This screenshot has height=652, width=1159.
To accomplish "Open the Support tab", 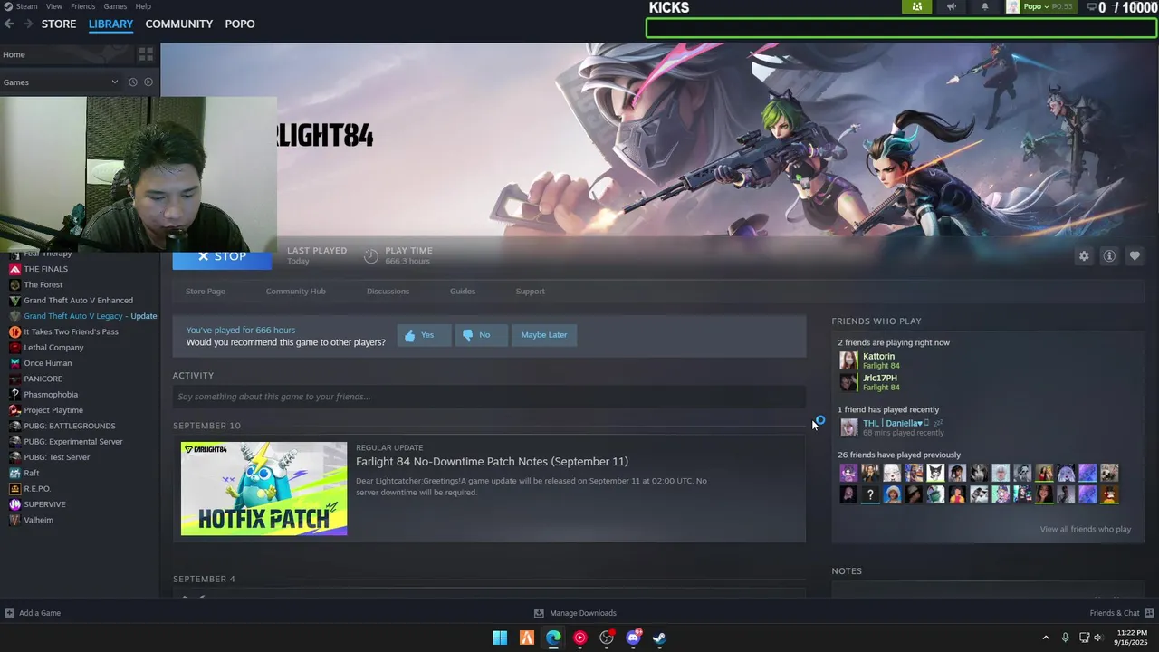I will click(x=531, y=292).
